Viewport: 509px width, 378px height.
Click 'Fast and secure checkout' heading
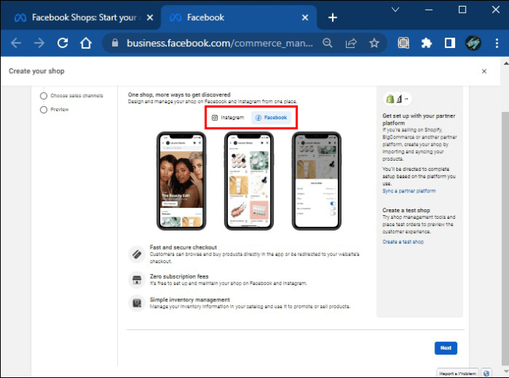point(183,247)
